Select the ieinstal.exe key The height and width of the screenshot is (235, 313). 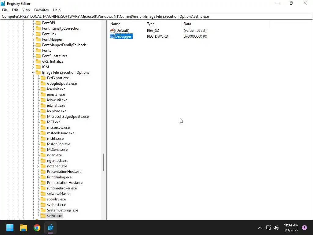(x=56, y=95)
